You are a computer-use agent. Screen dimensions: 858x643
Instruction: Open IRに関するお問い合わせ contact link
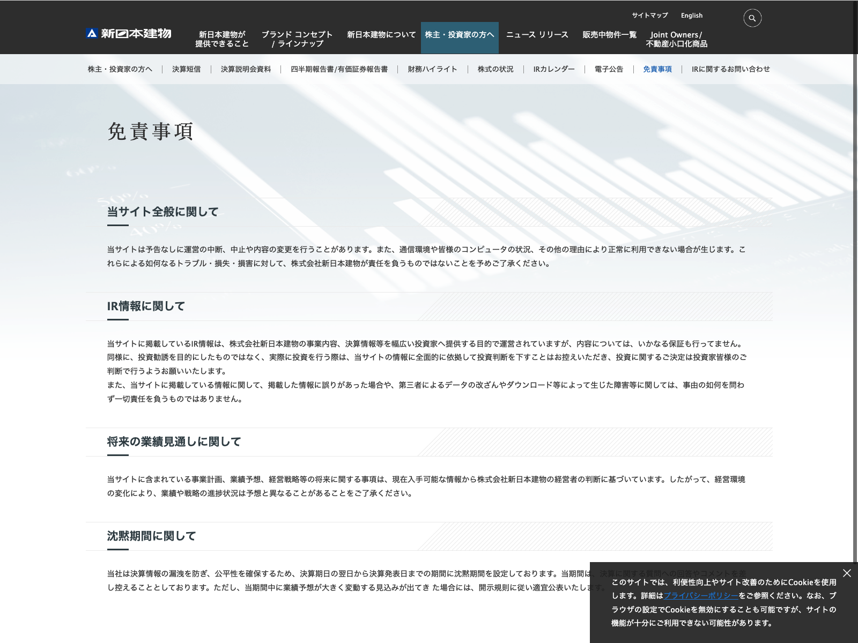[730, 69]
